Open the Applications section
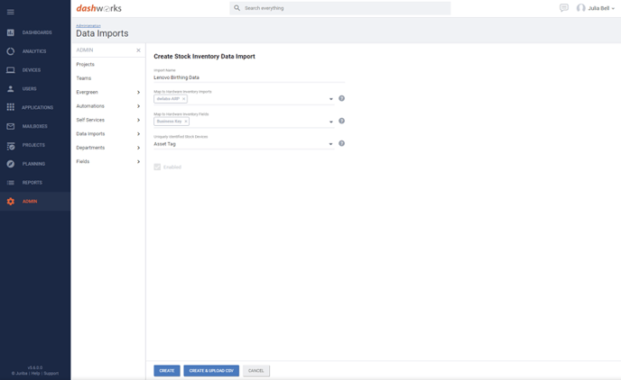The image size is (621, 380). pos(35,107)
